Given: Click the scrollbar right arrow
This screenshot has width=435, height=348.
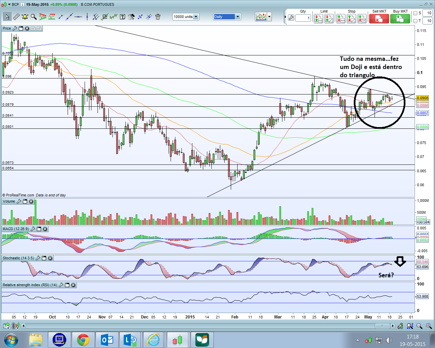Looking at the screenshot, I should 393,326.
